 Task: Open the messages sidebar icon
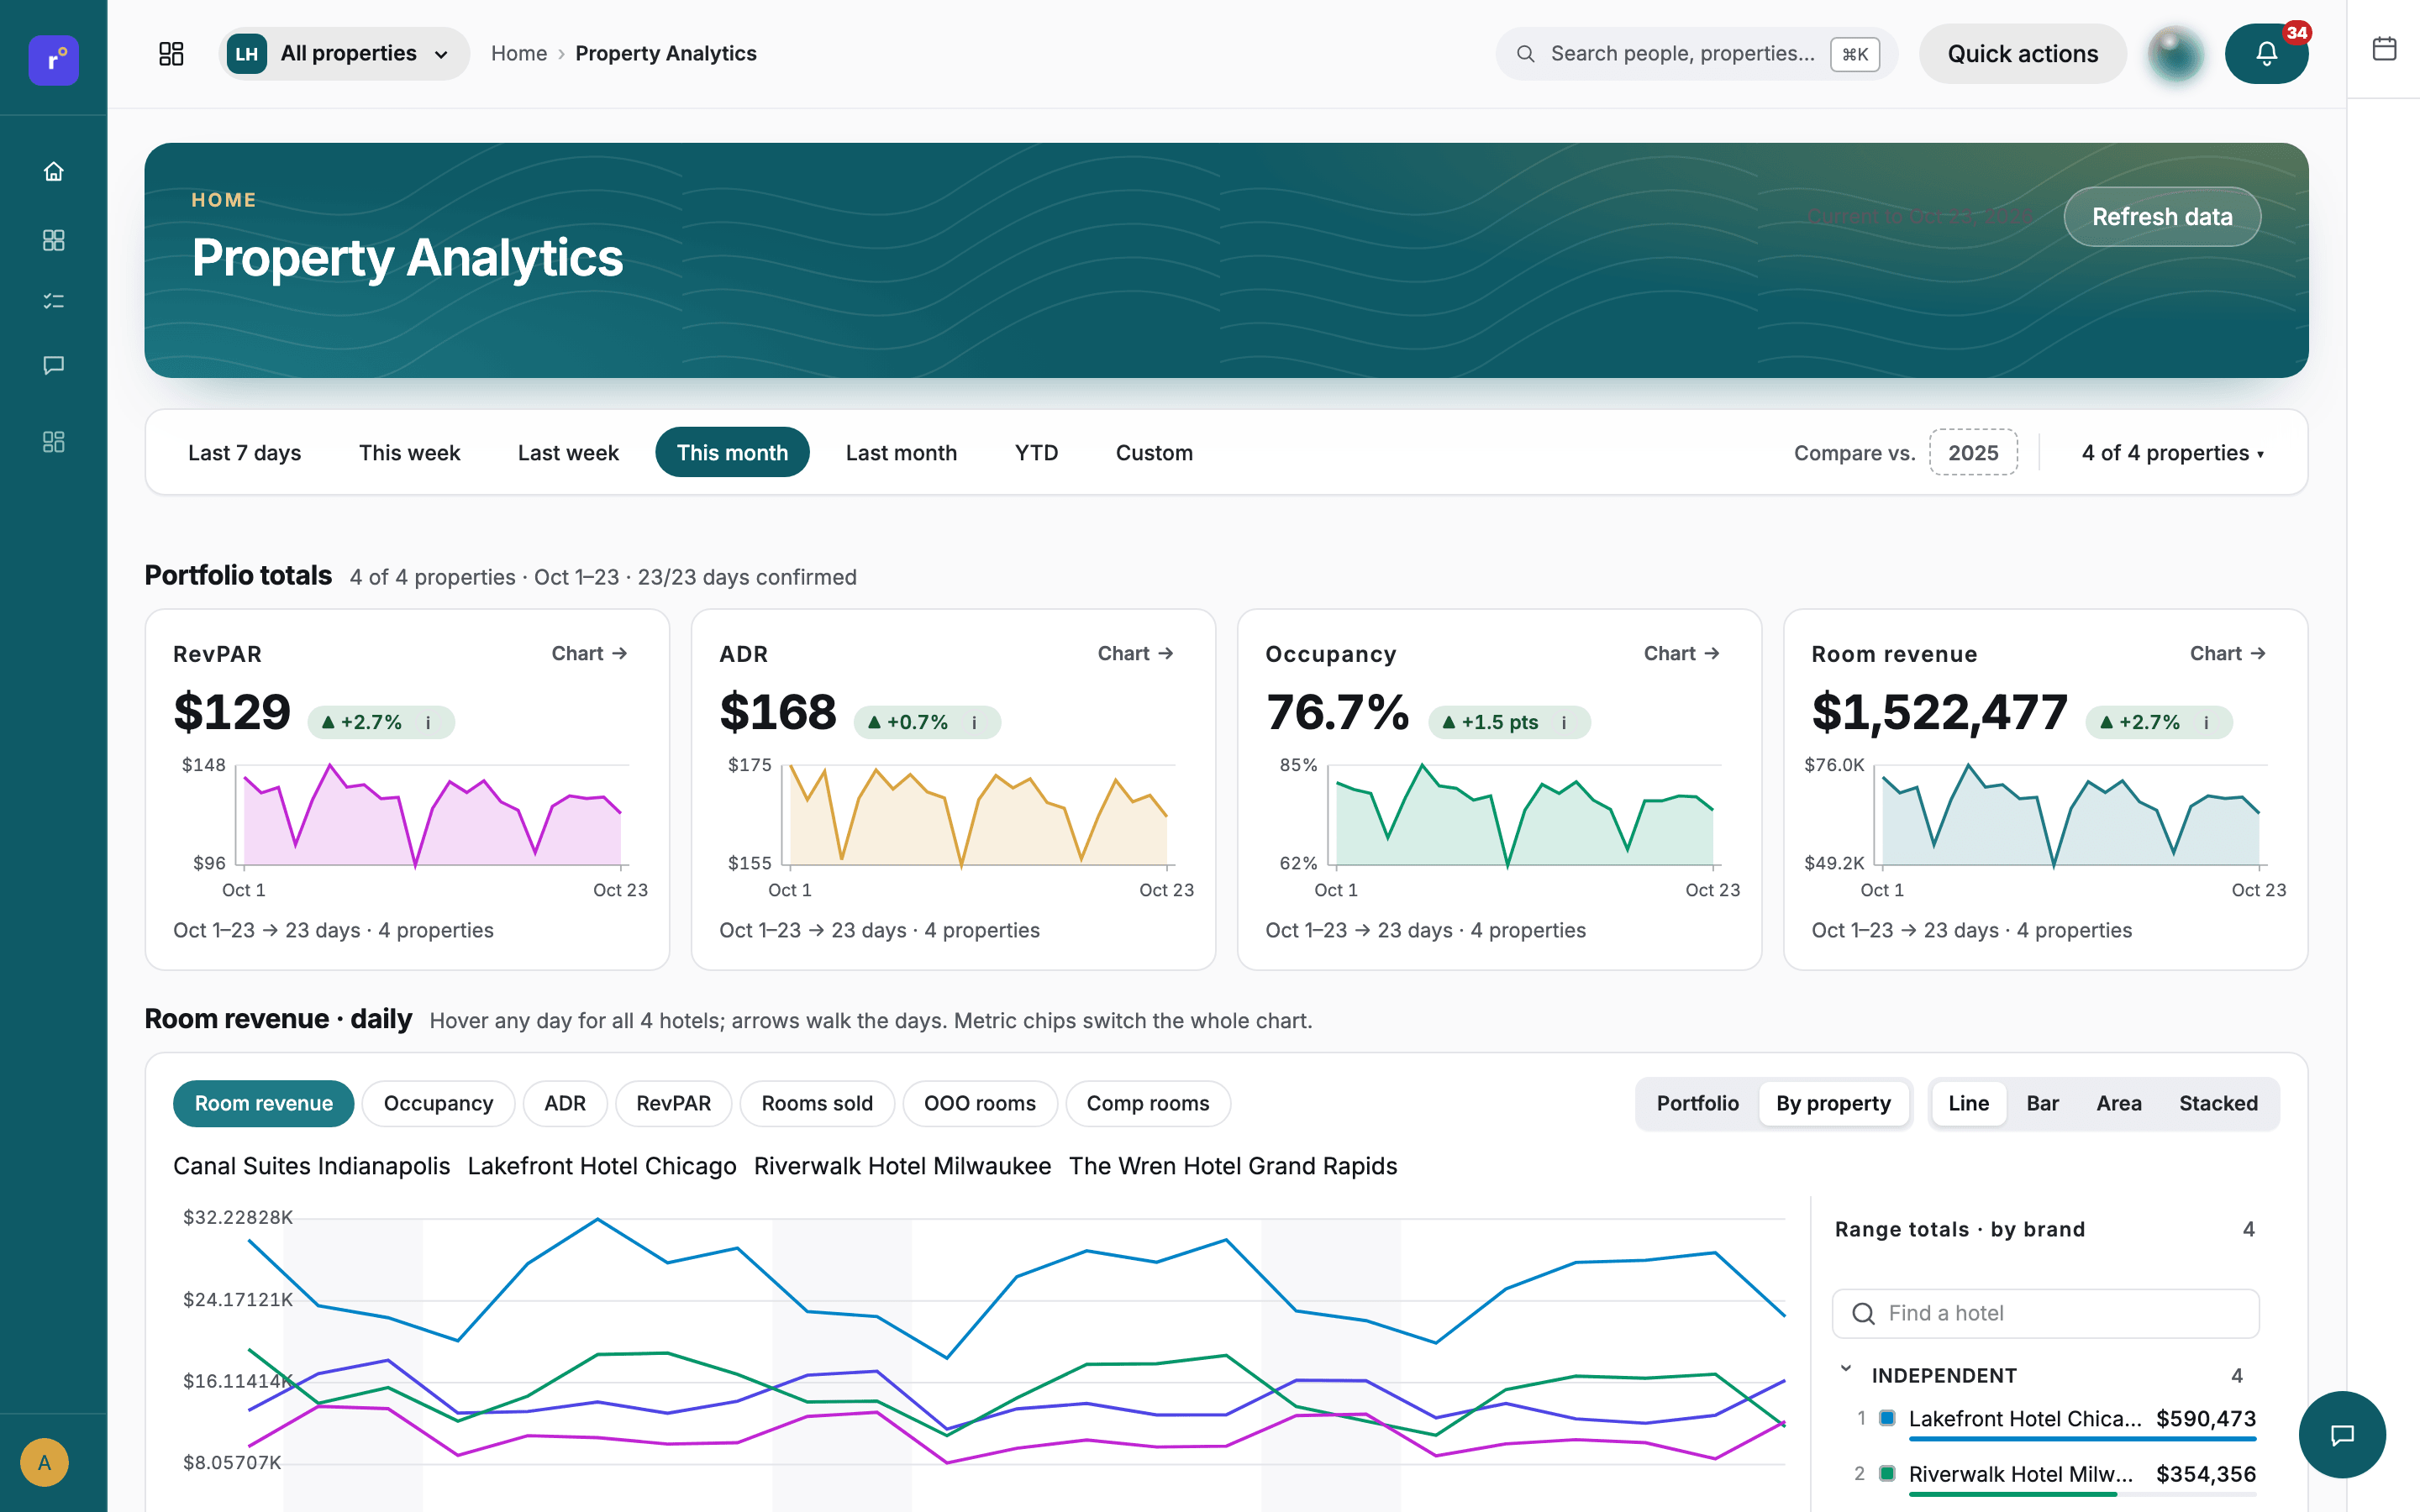54,365
